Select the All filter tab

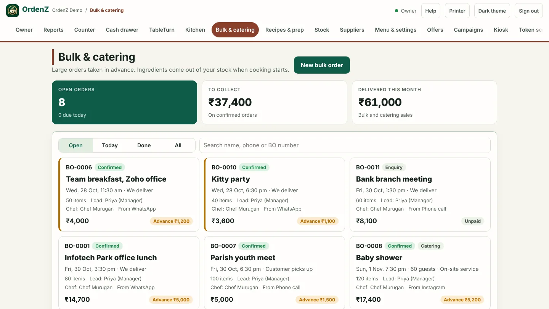178,145
